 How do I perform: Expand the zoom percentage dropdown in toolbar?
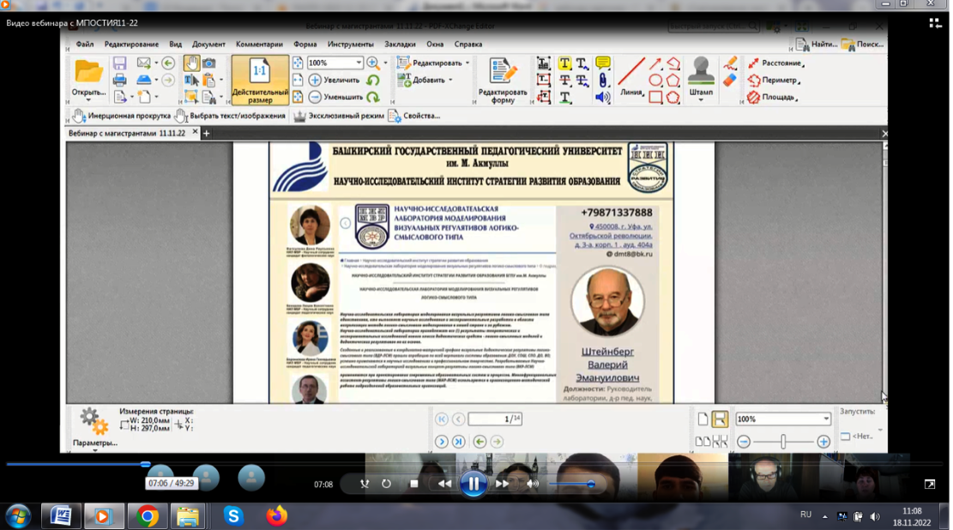click(x=359, y=63)
